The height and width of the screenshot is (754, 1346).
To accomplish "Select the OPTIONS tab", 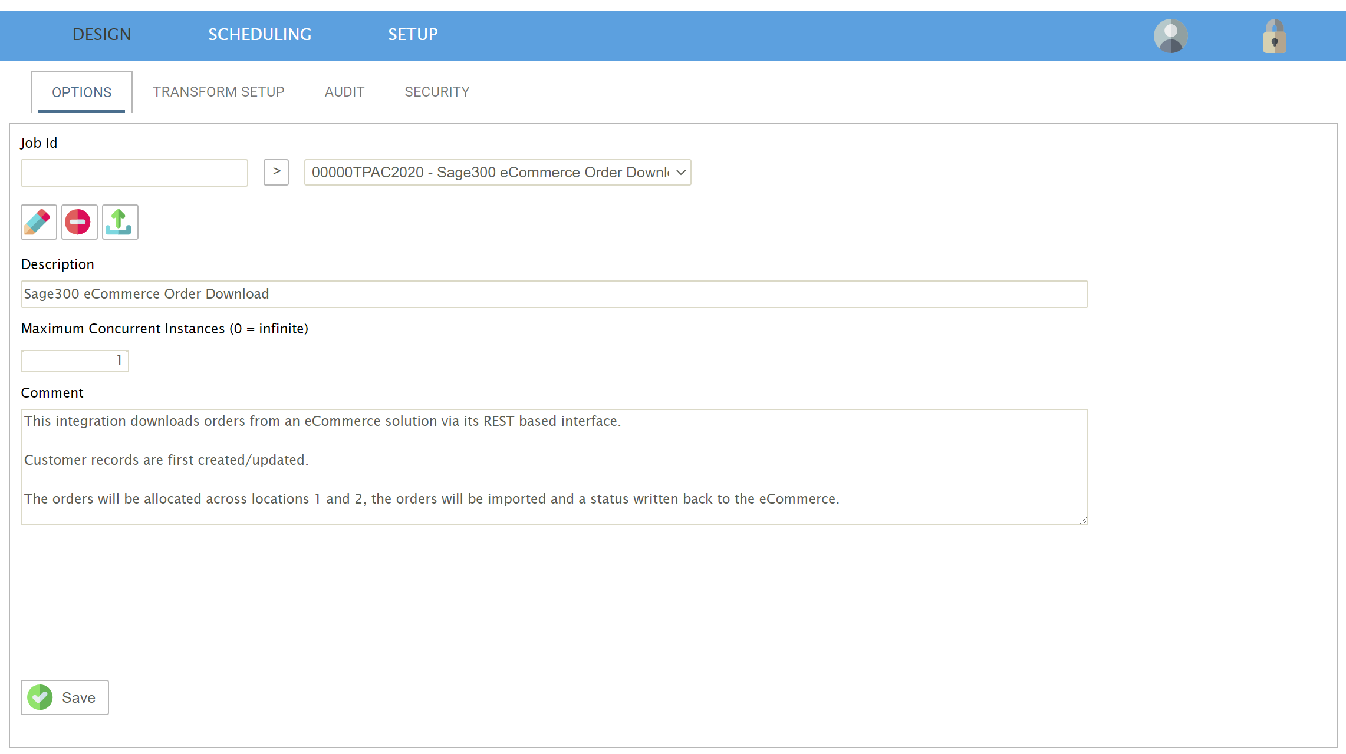I will coord(81,92).
